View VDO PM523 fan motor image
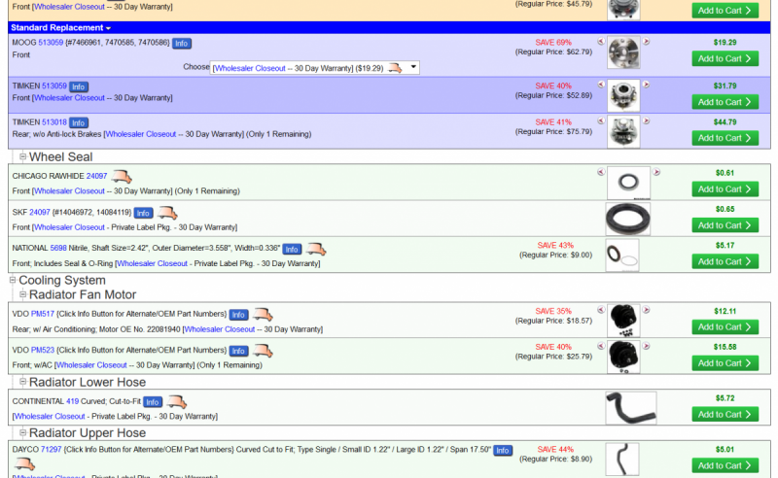The image size is (778, 478). [623, 357]
